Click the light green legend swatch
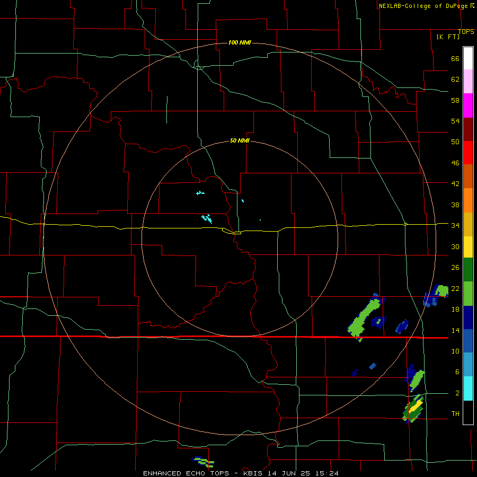477x477 pixels. click(x=468, y=294)
